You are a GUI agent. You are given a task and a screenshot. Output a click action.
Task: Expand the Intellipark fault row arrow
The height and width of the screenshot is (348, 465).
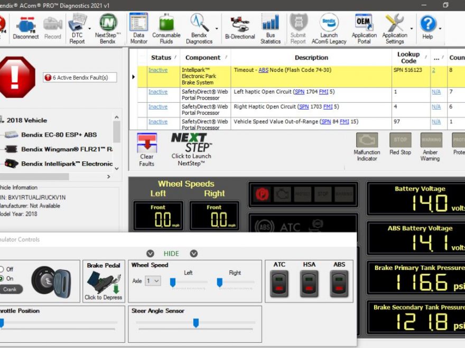click(133, 76)
